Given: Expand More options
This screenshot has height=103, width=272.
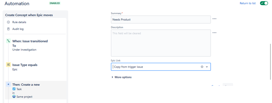Looking at the screenshot, I should coord(122,77).
